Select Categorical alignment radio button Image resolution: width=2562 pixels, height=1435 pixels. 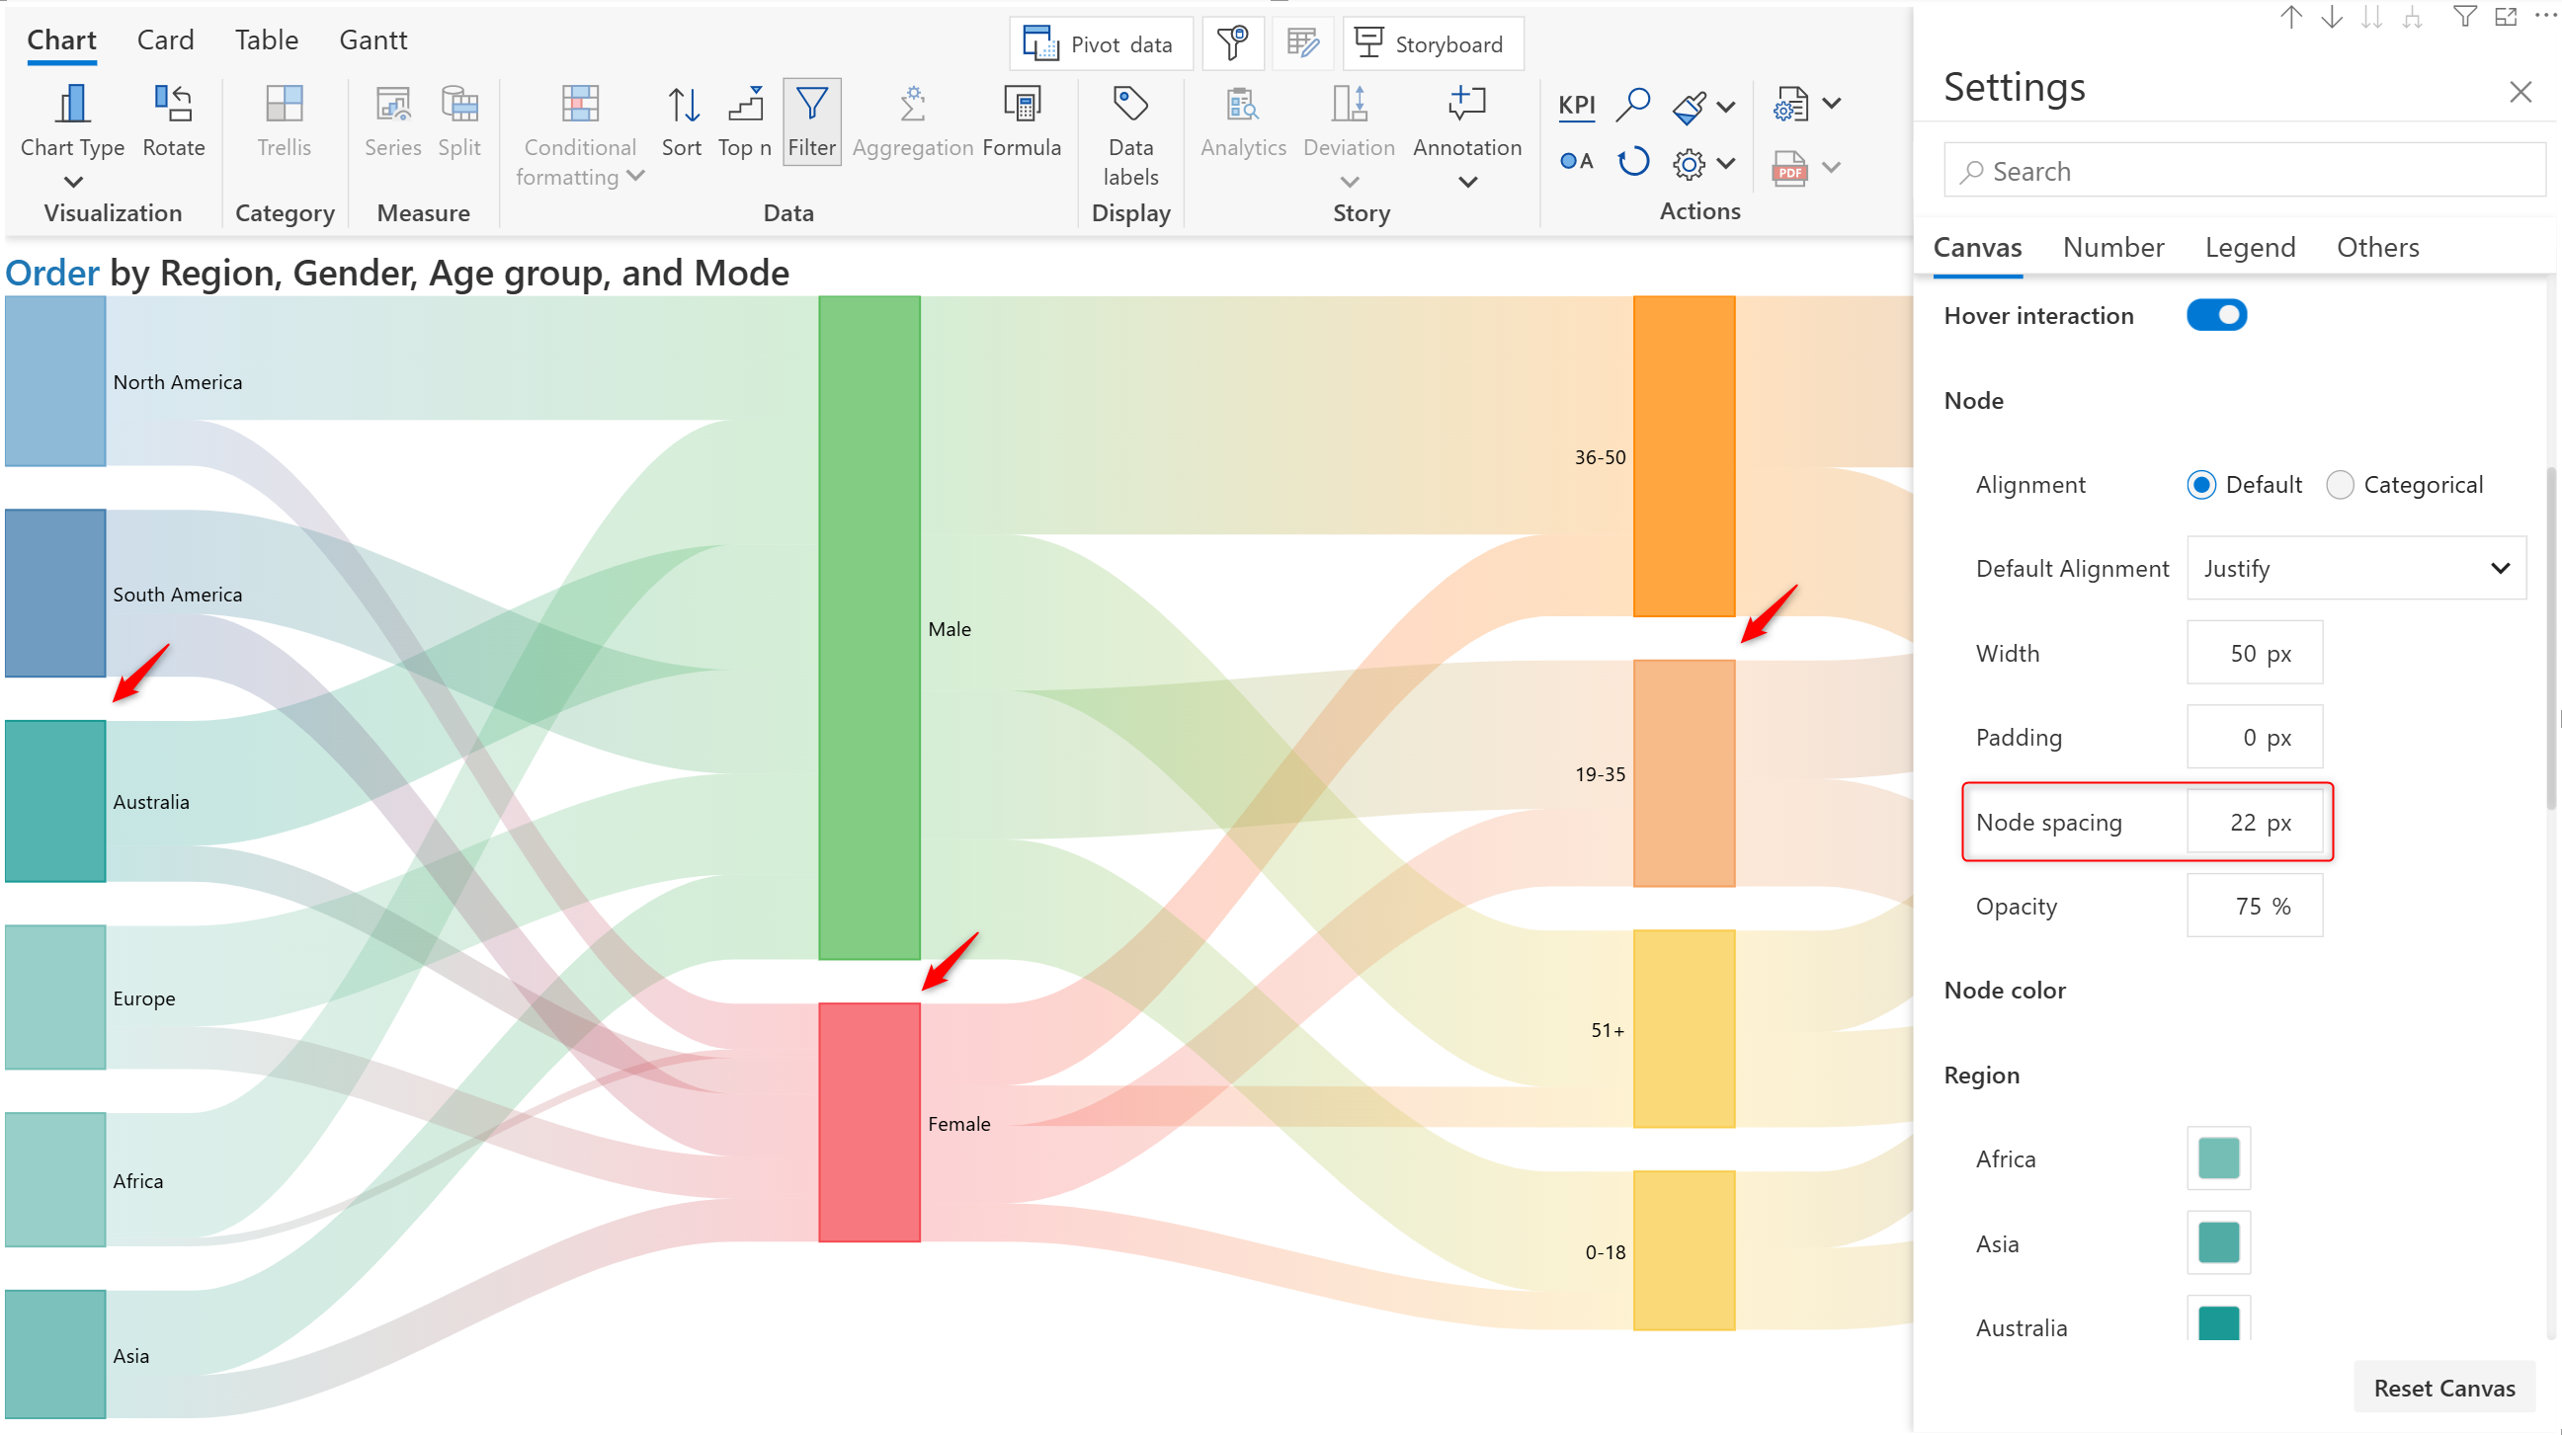(2340, 484)
